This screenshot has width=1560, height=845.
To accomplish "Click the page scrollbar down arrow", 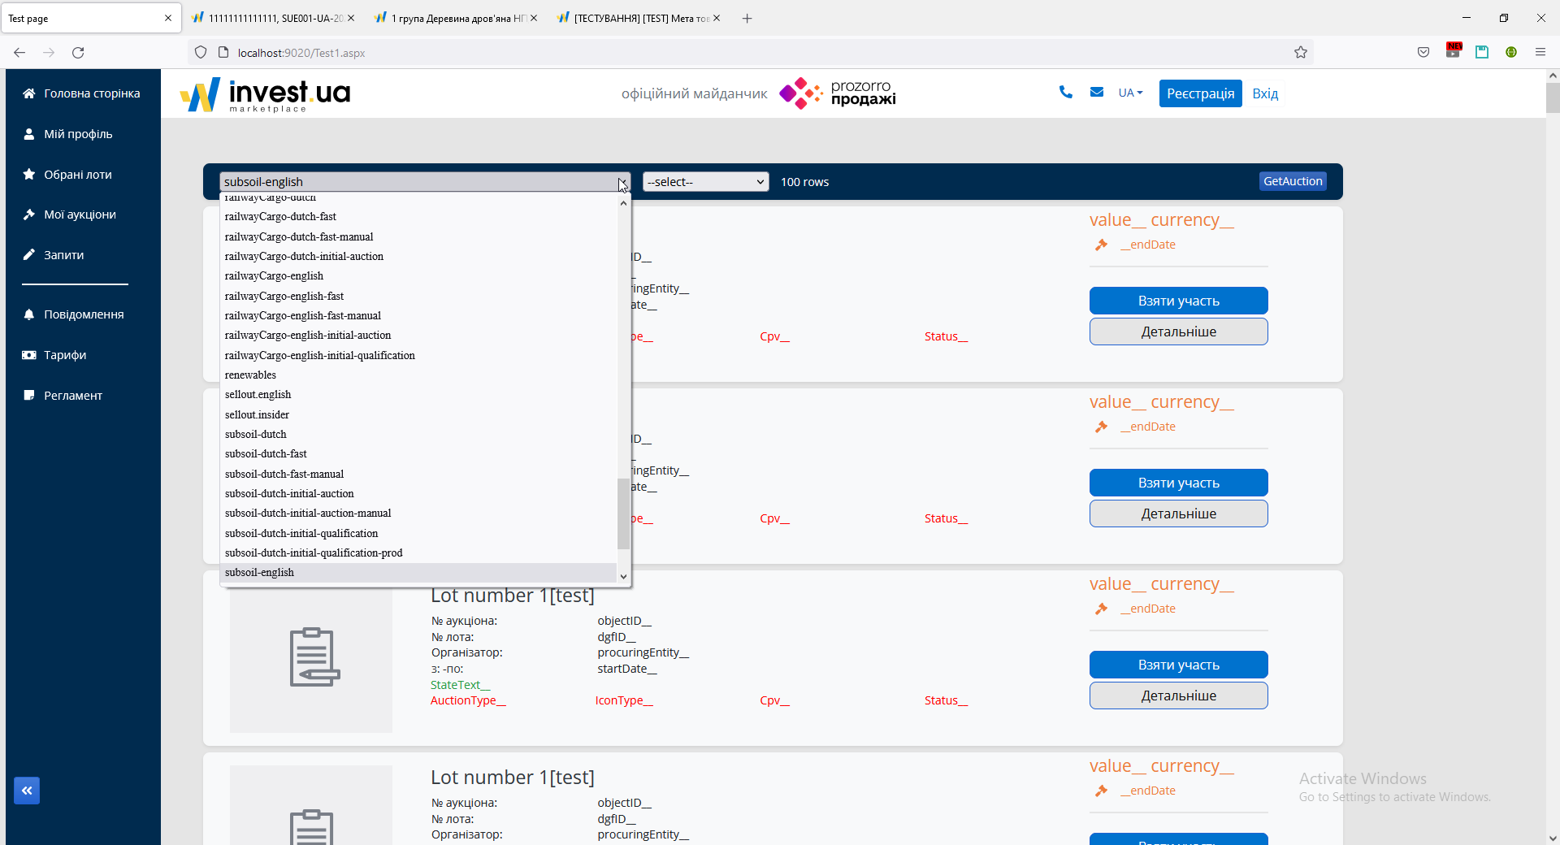I will (x=1553, y=838).
